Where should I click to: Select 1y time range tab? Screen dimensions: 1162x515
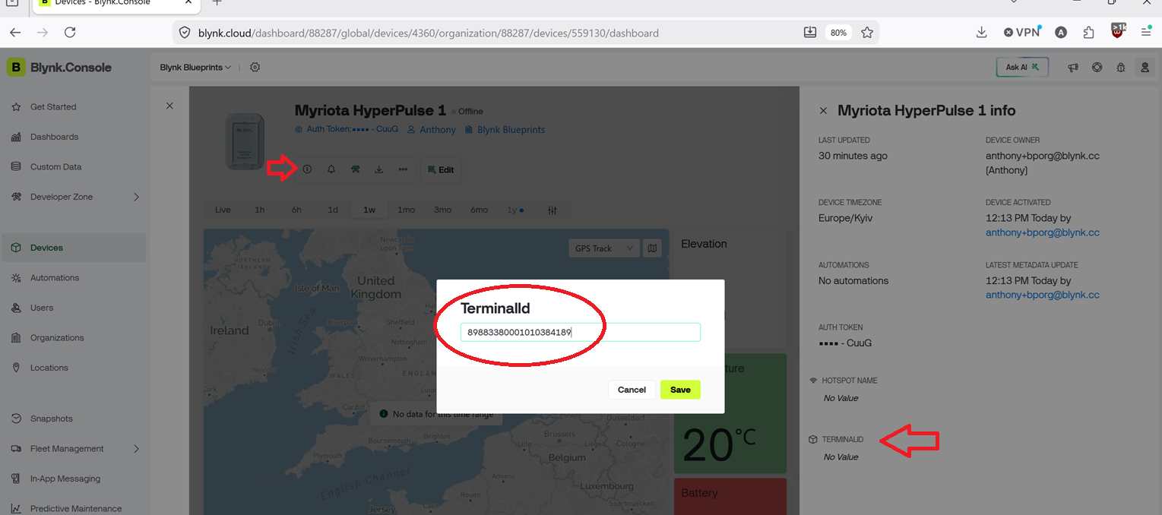pos(515,210)
